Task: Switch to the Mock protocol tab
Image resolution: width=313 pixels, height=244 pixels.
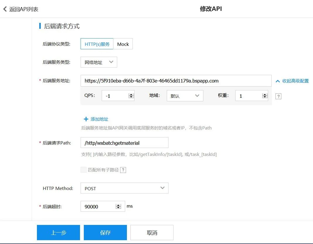Action: pyautogui.click(x=123, y=44)
